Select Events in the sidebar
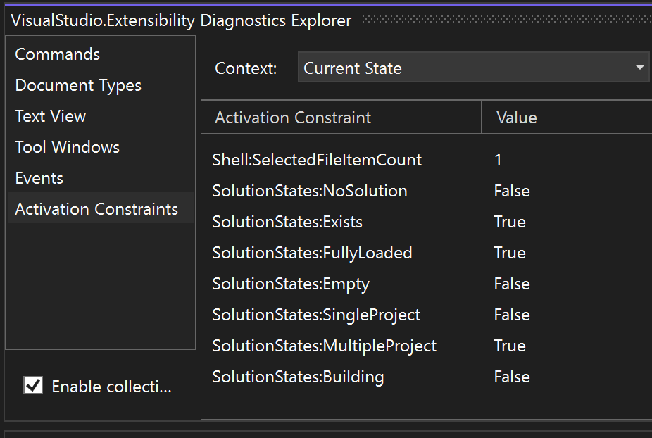 [39, 178]
